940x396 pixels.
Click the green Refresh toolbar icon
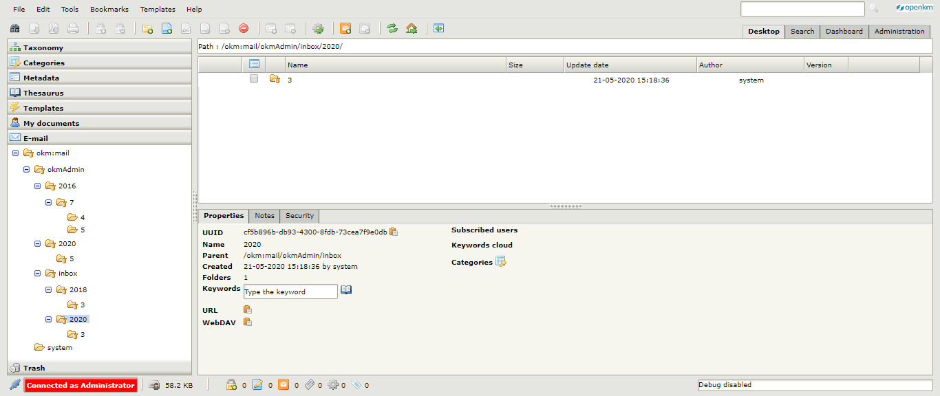pyautogui.click(x=392, y=28)
